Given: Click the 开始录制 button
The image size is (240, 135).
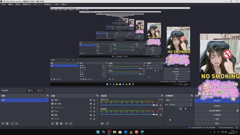Looking at the screenshot, I should 217,106.
